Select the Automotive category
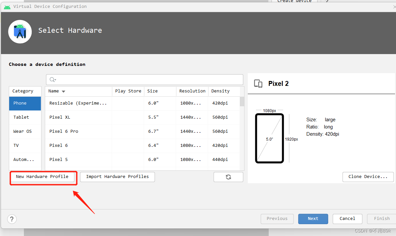This screenshot has height=236, width=396. point(25,160)
